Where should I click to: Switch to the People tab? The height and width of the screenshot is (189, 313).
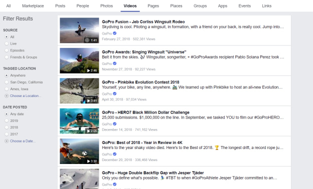click(x=83, y=6)
